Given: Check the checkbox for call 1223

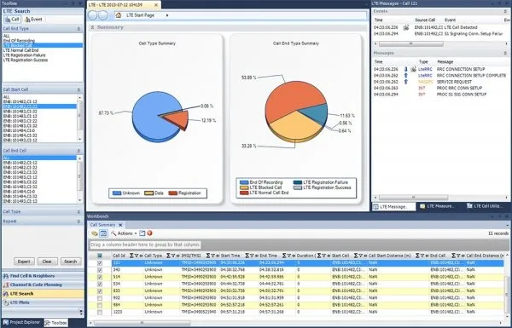Looking at the screenshot, I should click(x=100, y=313).
